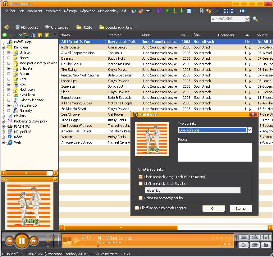Click the repeat arrow icon in player
The height and width of the screenshot is (257, 274).
click(x=244, y=245)
